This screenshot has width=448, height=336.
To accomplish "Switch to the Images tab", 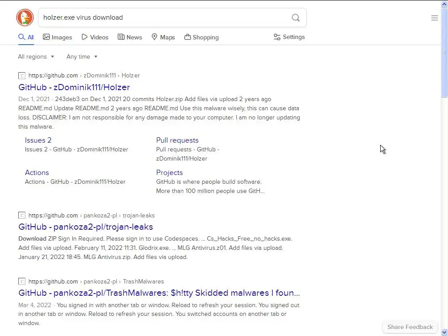I will pyautogui.click(x=57, y=37).
